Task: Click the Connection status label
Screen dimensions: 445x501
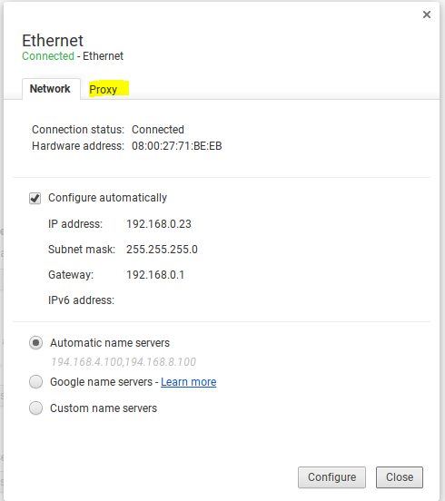Action: (78, 130)
